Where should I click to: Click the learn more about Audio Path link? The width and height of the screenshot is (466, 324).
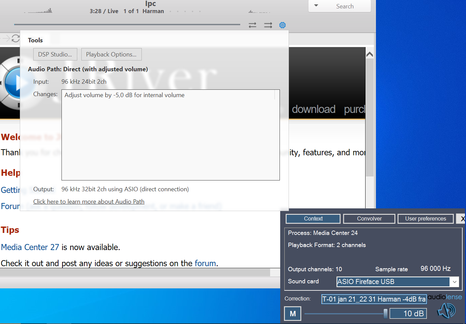tap(89, 202)
